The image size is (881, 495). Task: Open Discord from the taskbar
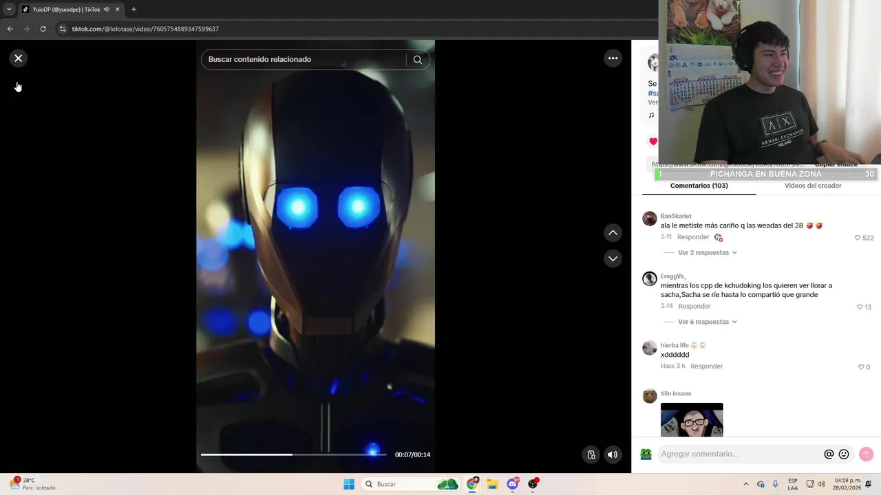point(513,484)
